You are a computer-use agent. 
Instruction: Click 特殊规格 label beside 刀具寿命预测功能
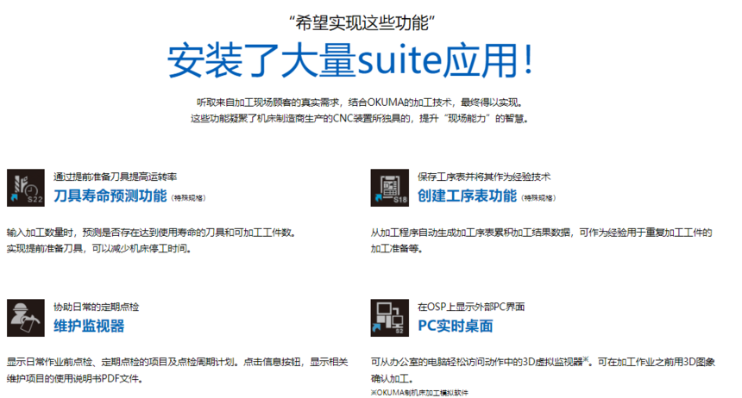click(188, 198)
